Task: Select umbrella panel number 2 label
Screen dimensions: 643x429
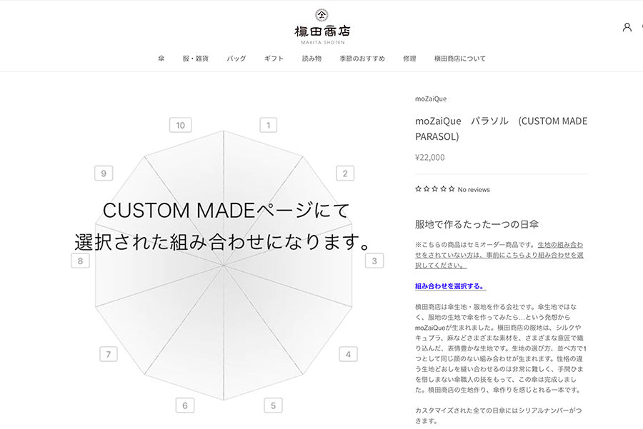Action: tap(344, 173)
